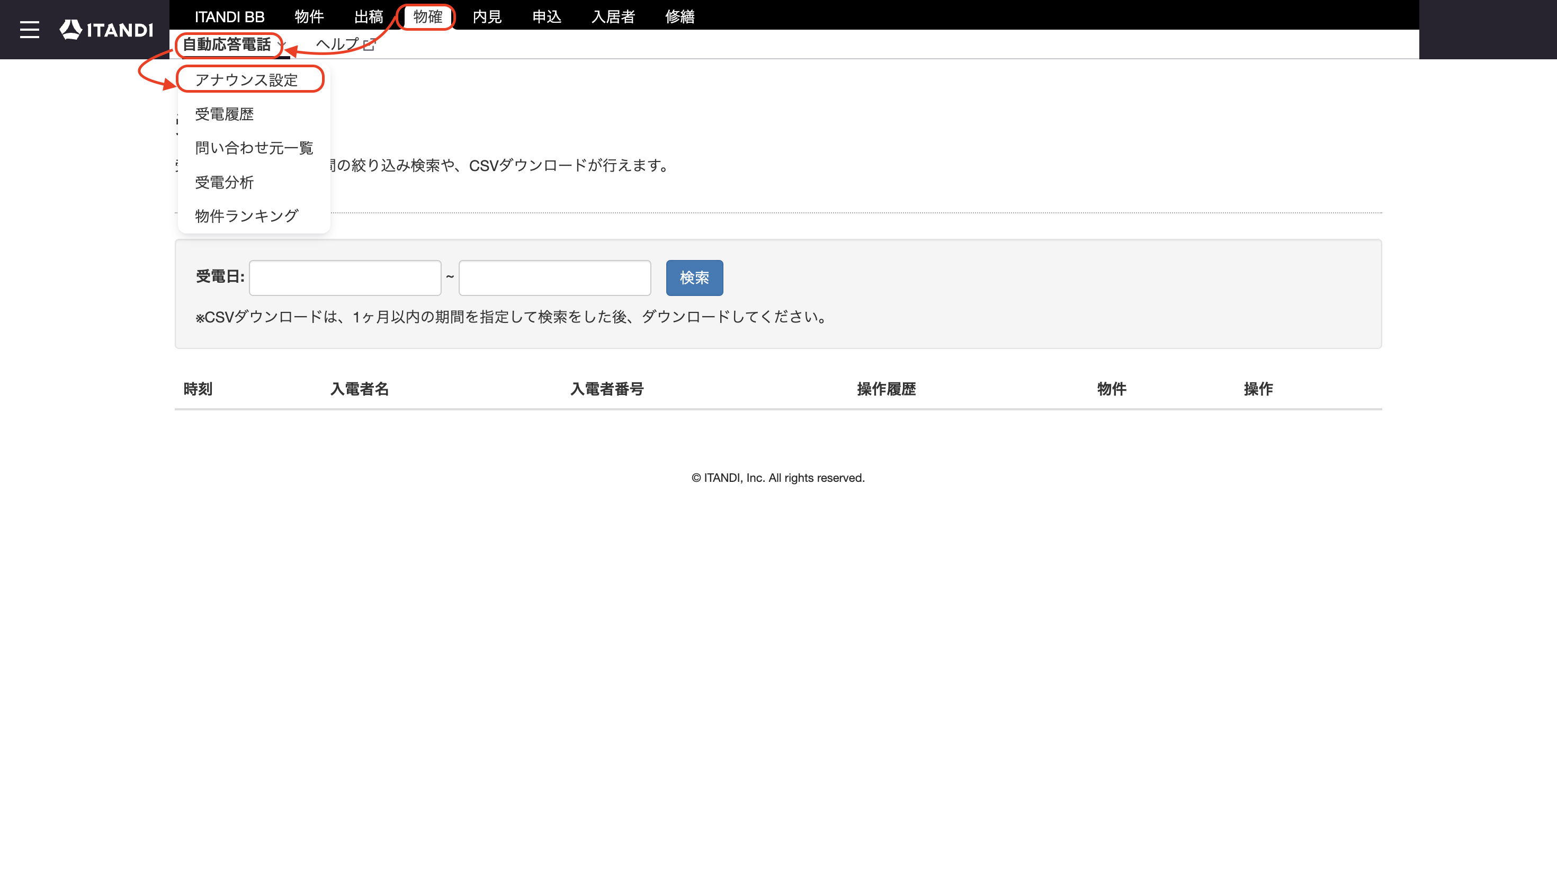Click the 入電者番号 column header

click(607, 389)
